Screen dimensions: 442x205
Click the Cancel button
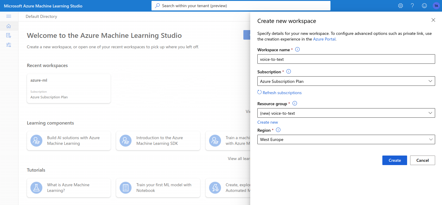[422, 160]
